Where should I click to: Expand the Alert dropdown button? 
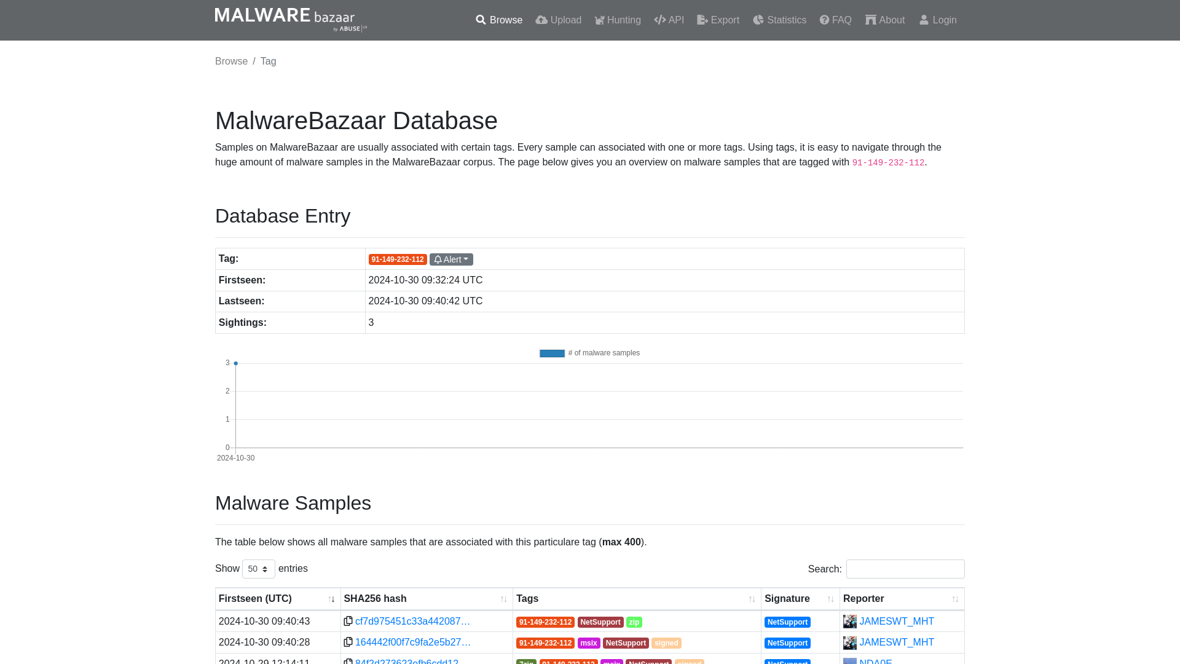tap(451, 259)
